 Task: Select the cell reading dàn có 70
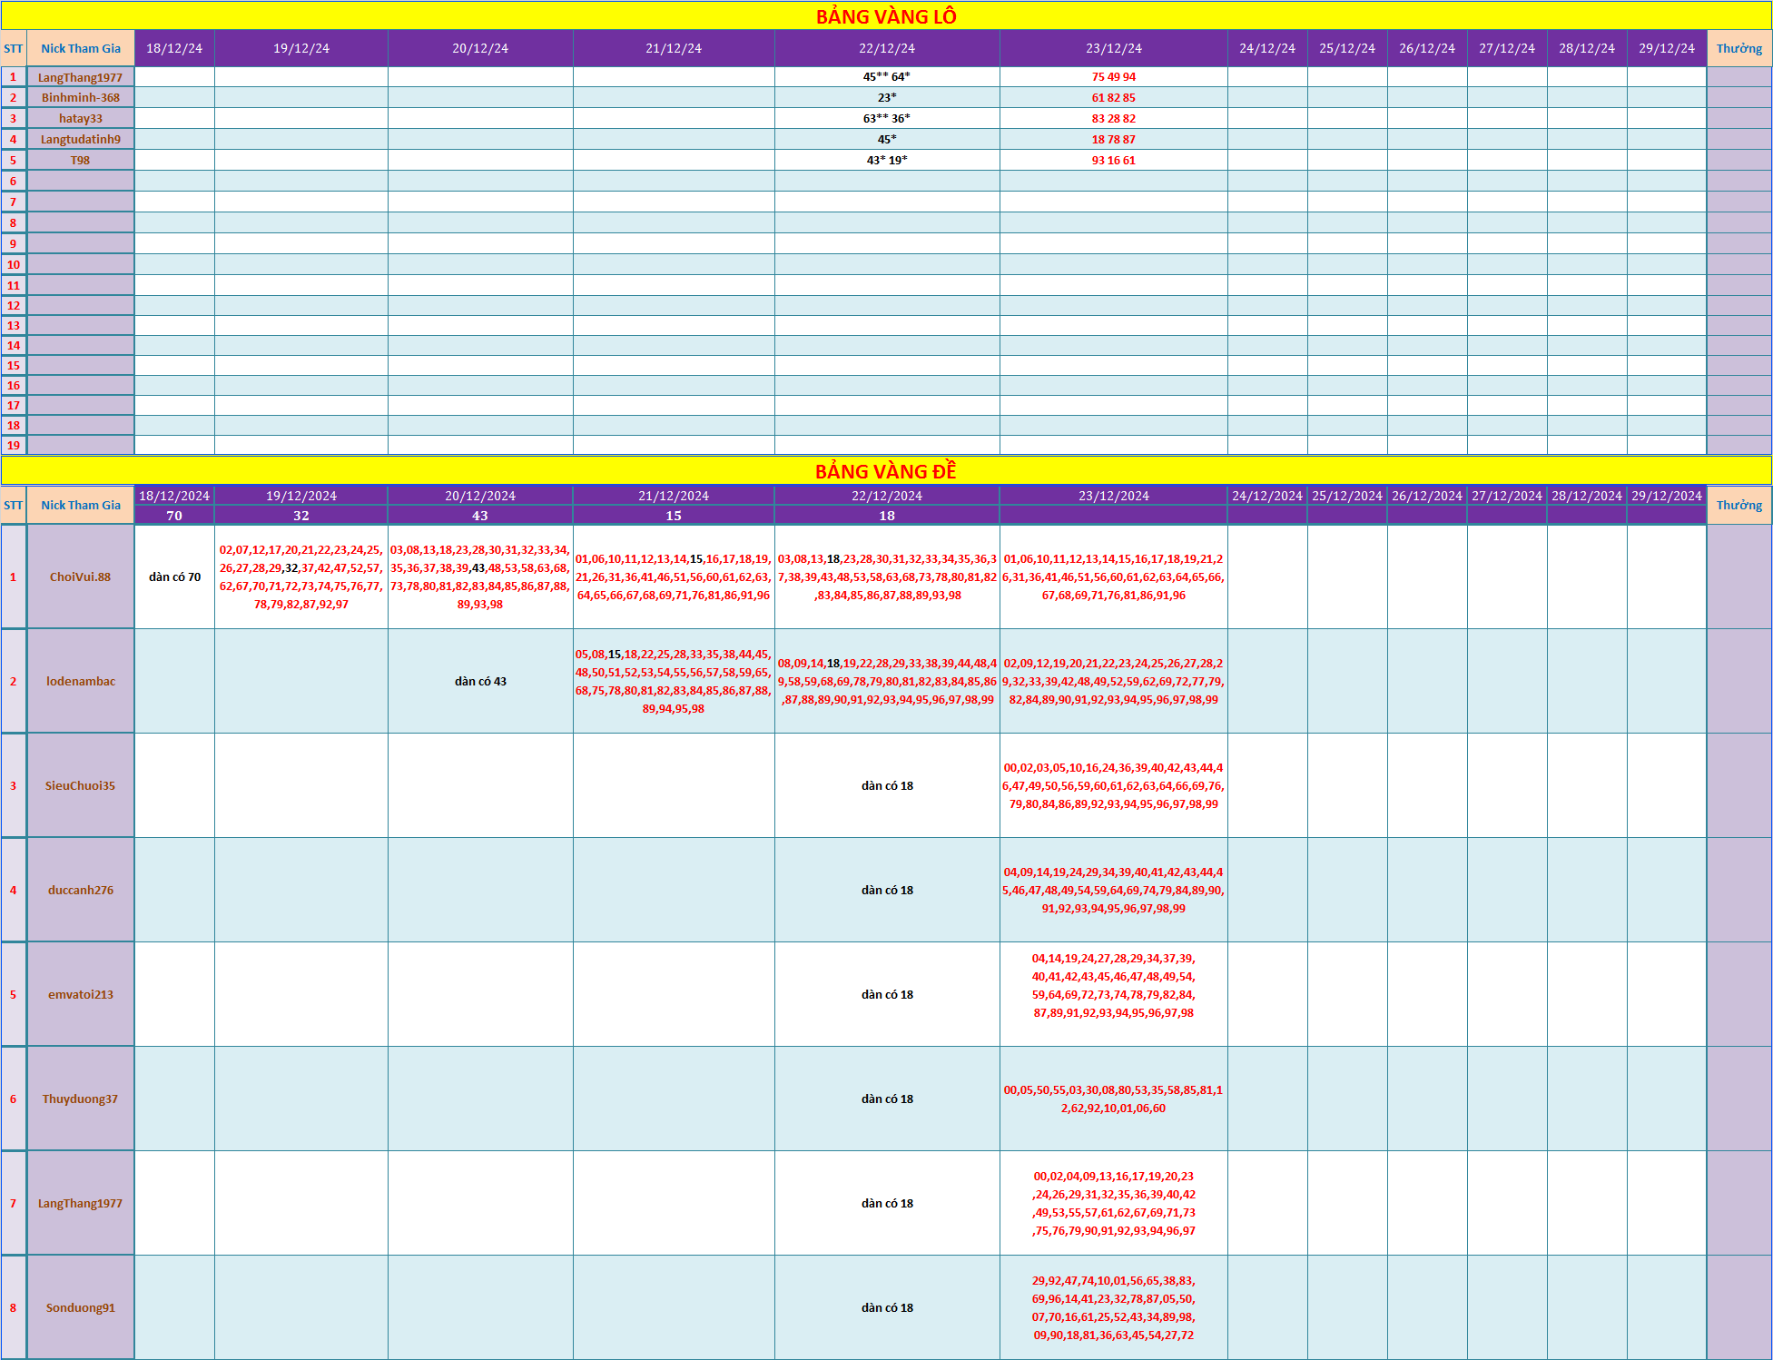(174, 577)
